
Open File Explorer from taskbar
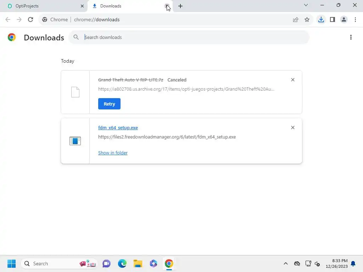pos(138,263)
